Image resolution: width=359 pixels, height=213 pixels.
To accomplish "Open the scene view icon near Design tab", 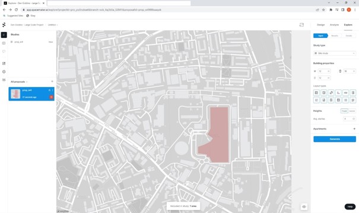I will (301, 25).
